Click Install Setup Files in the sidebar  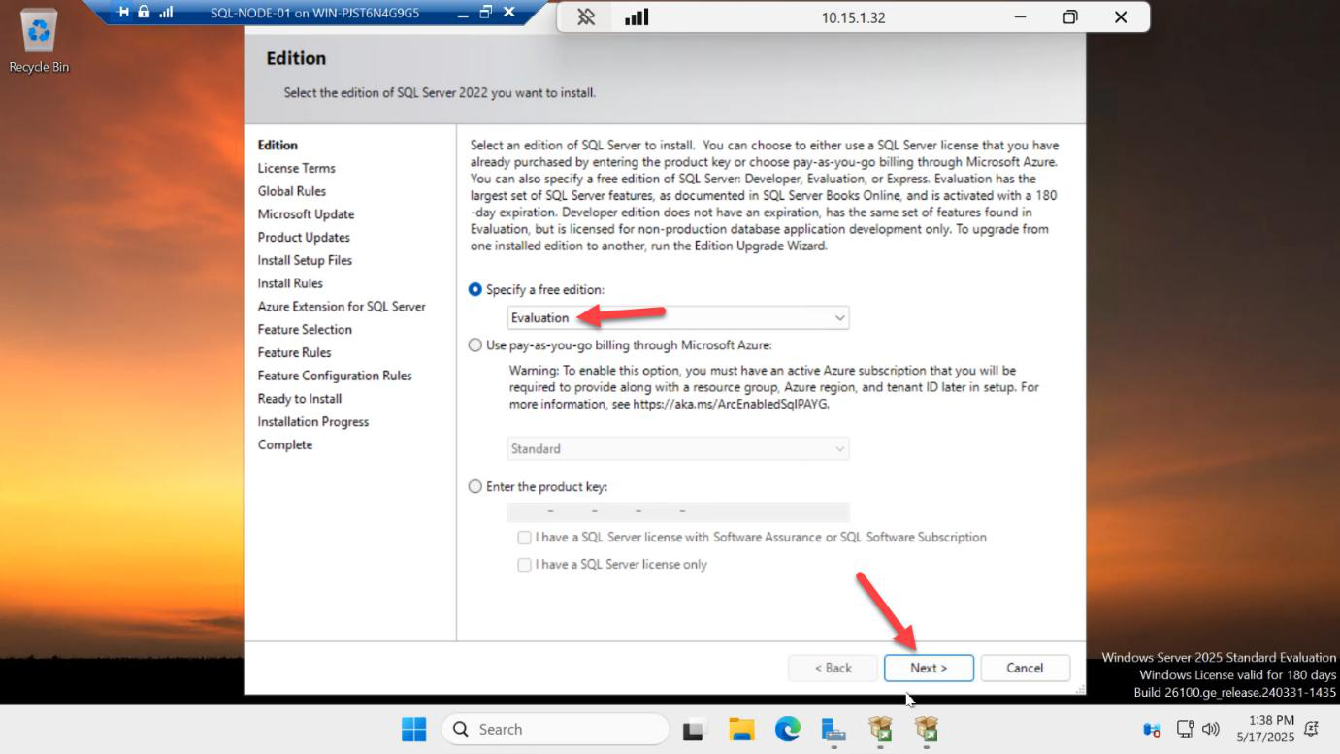(305, 260)
